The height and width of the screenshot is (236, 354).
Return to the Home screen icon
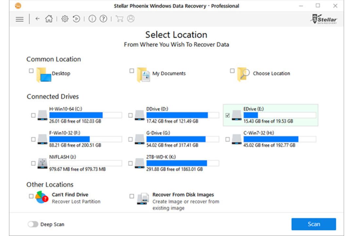pyautogui.click(x=49, y=19)
